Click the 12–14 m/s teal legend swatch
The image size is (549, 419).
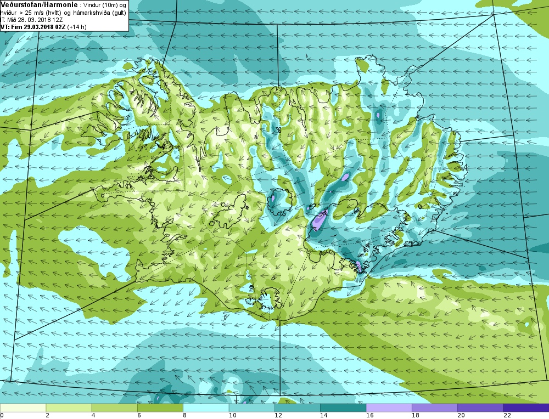[x=297, y=408]
